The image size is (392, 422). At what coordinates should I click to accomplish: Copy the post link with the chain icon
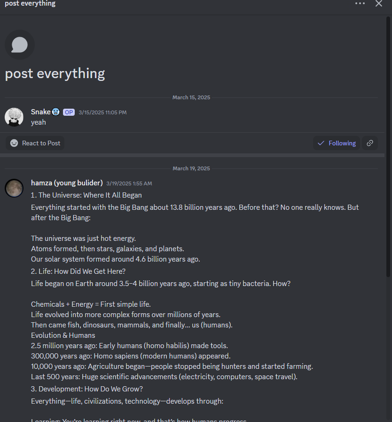click(x=370, y=143)
